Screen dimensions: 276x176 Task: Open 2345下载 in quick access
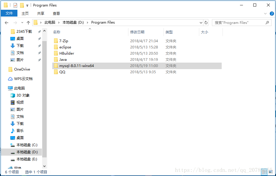pos(24,32)
